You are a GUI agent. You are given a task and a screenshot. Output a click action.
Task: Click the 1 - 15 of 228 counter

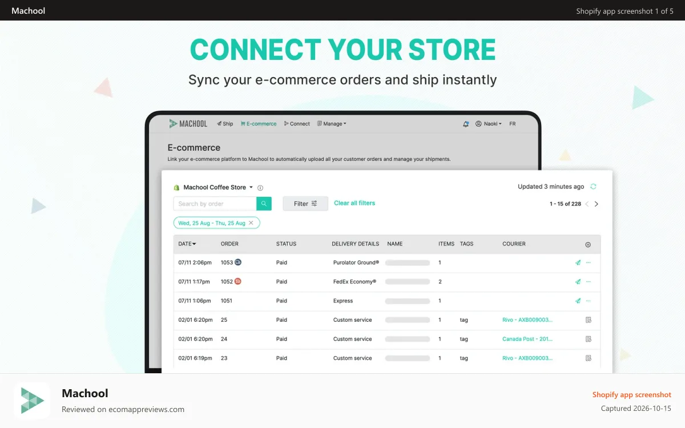click(x=565, y=204)
